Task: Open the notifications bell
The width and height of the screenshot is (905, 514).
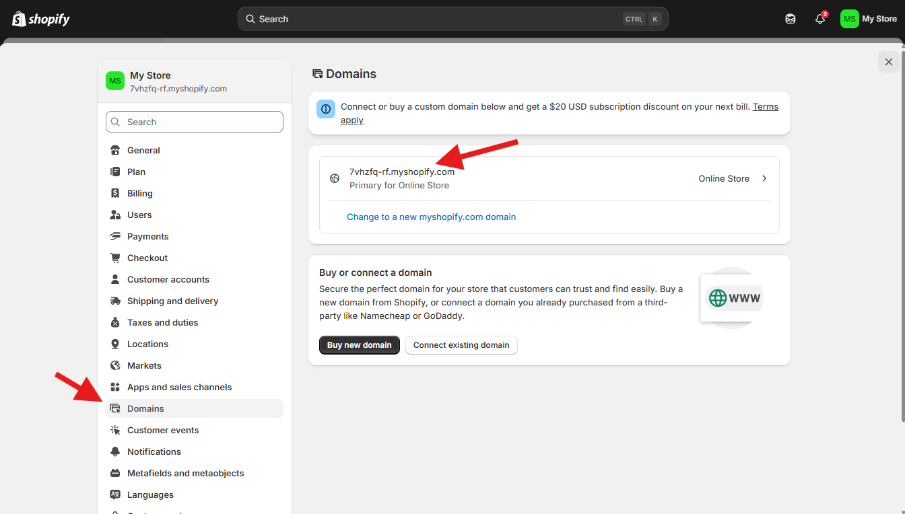Action: pos(820,19)
